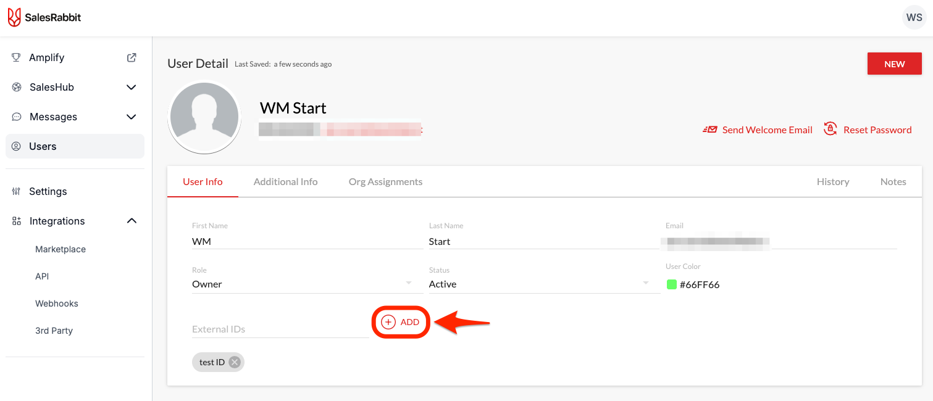Open the Status dropdown showing Active
The image size is (933, 401).
540,284
